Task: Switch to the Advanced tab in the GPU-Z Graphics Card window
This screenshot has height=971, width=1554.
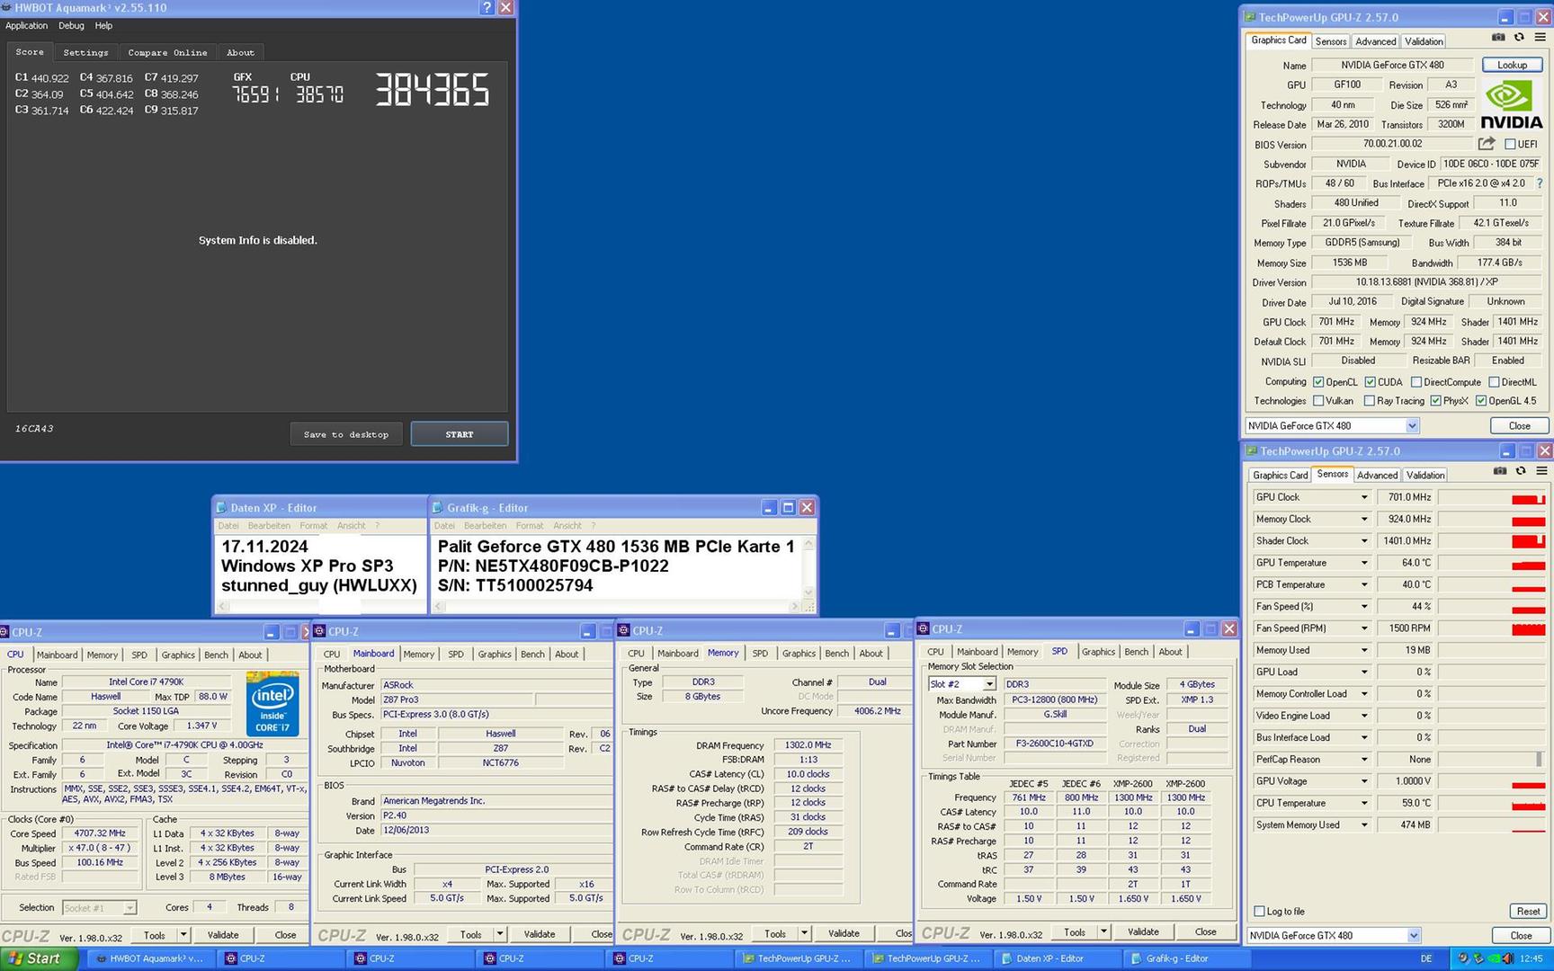Action: (1376, 41)
